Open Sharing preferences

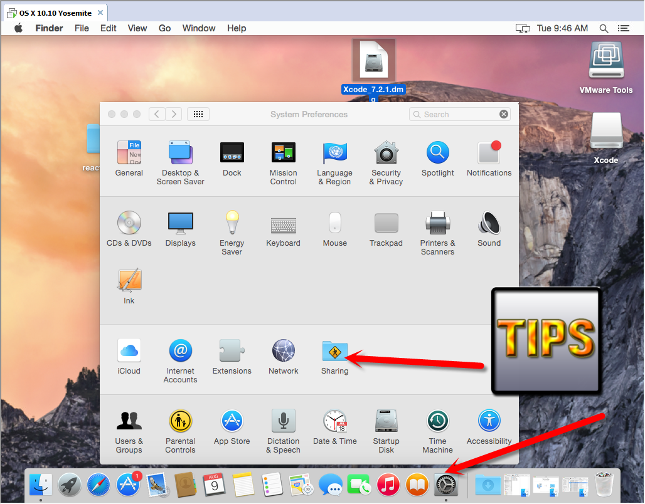(x=334, y=352)
